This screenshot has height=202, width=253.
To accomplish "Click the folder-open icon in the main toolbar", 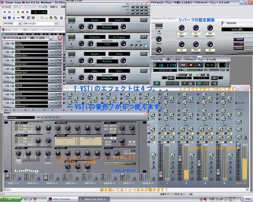I will pyautogui.click(x=47, y=18).
